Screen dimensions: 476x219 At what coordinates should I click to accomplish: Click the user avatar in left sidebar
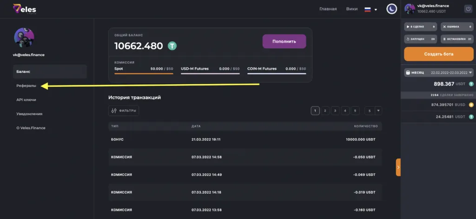pos(24,38)
